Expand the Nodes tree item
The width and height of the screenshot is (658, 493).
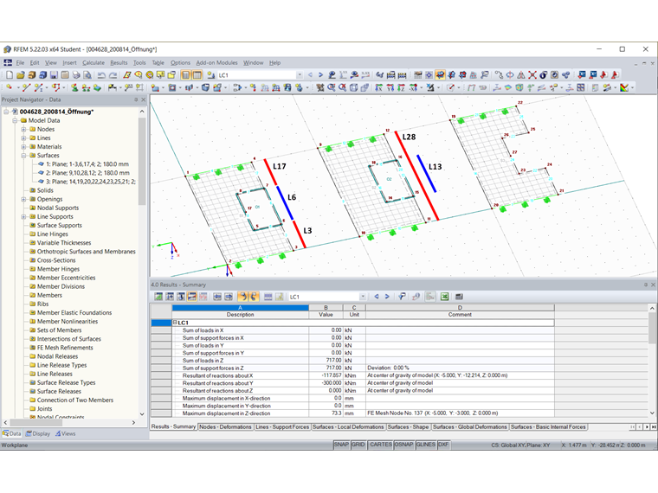point(24,129)
